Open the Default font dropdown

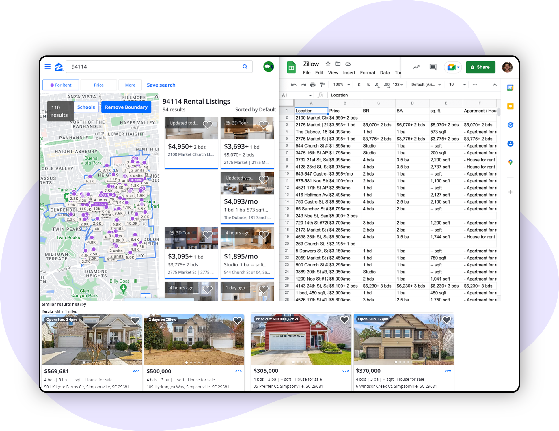click(426, 85)
